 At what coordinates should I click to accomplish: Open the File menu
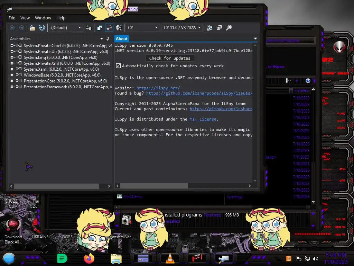(12, 18)
